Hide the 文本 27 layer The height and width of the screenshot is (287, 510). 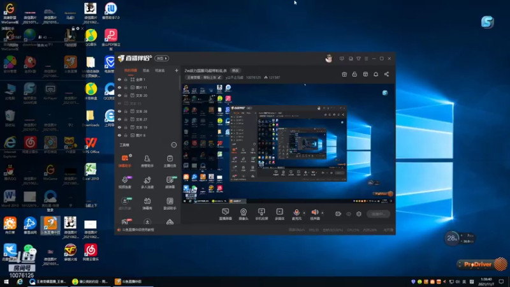pyautogui.click(x=119, y=119)
